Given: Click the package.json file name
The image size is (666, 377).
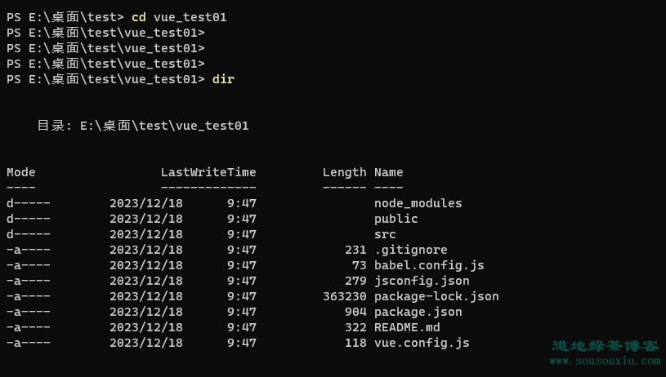Looking at the screenshot, I should tap(418, 312).
